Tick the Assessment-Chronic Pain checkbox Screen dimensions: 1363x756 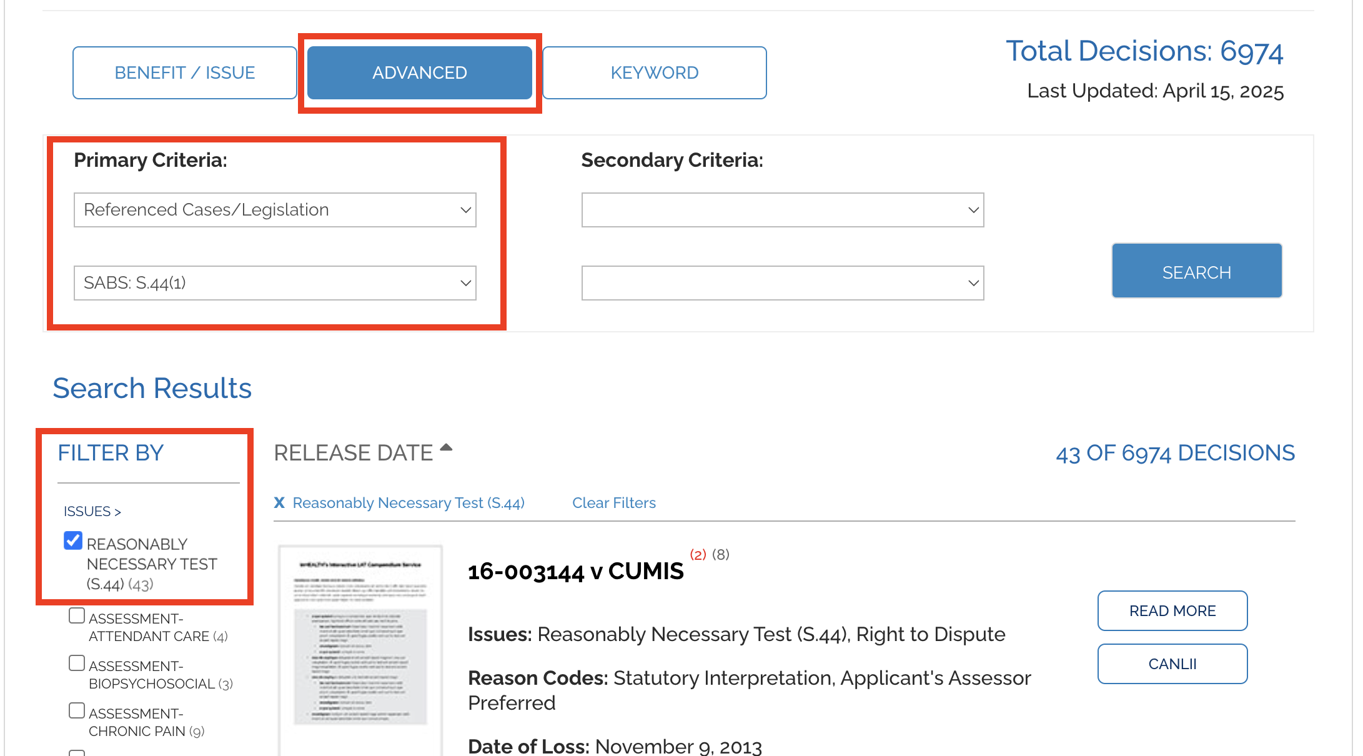point(77,711)
